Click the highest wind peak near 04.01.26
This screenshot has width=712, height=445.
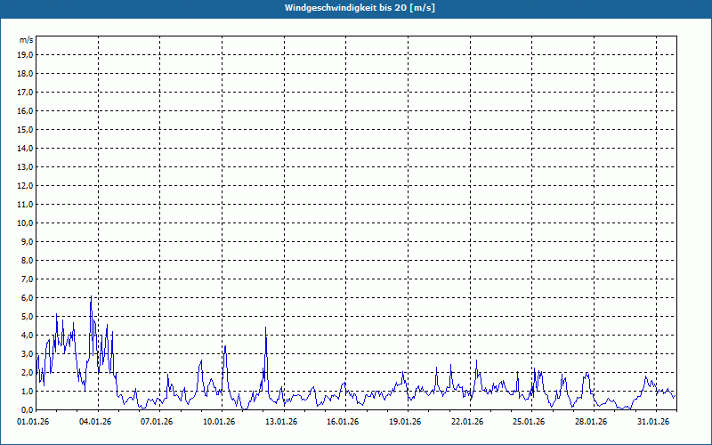91,297
